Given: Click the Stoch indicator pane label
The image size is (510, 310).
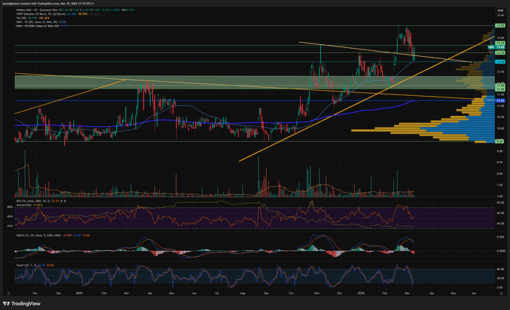Looking at the screenshot, I should pyautogui.click(x=22, y=263).
